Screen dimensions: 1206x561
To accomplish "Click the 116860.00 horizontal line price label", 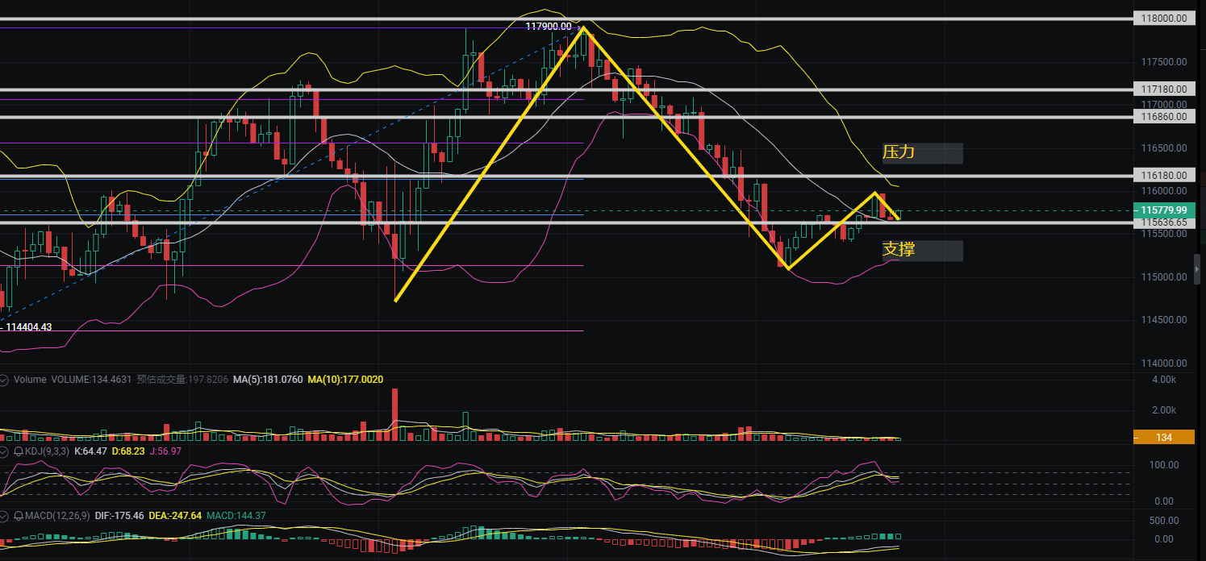I will point(1163,117).
